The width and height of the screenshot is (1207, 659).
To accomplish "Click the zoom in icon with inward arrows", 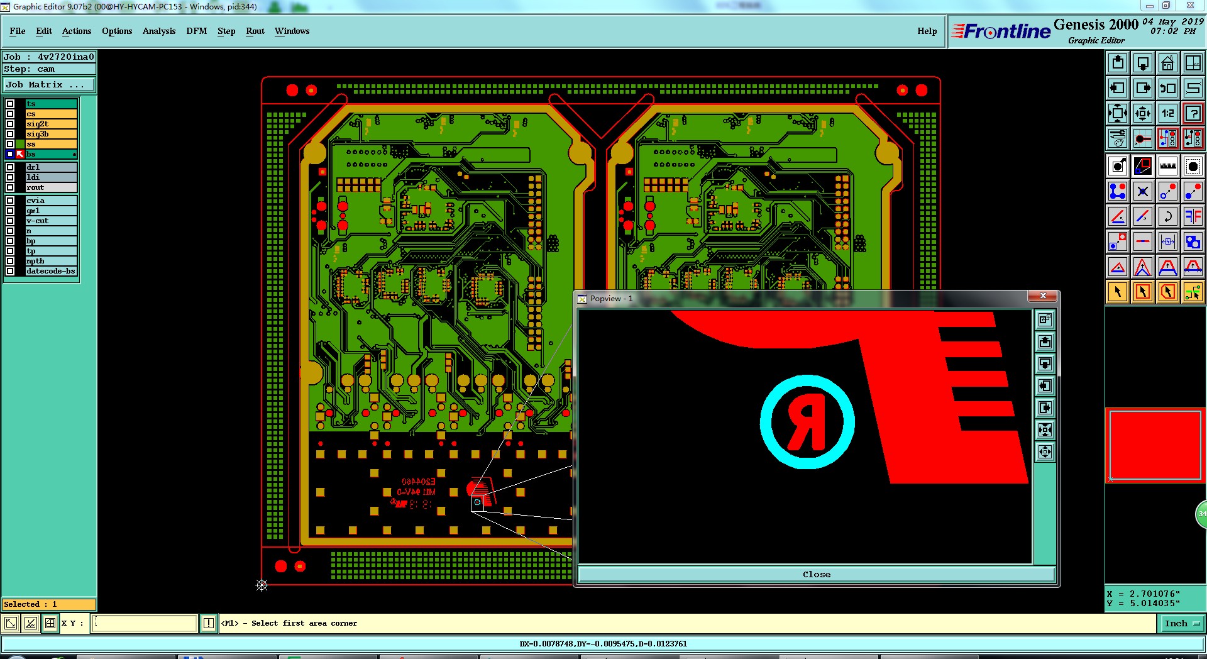I will point(1118,113).
